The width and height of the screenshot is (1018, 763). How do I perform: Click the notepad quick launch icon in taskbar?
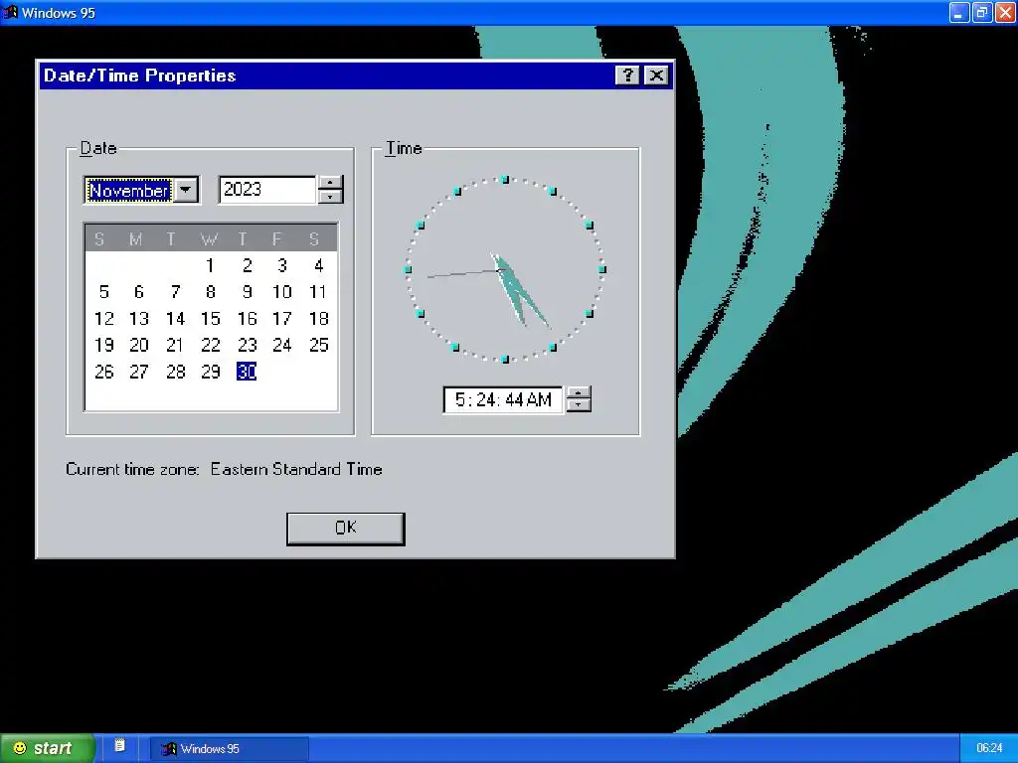[x=119, y=745]
